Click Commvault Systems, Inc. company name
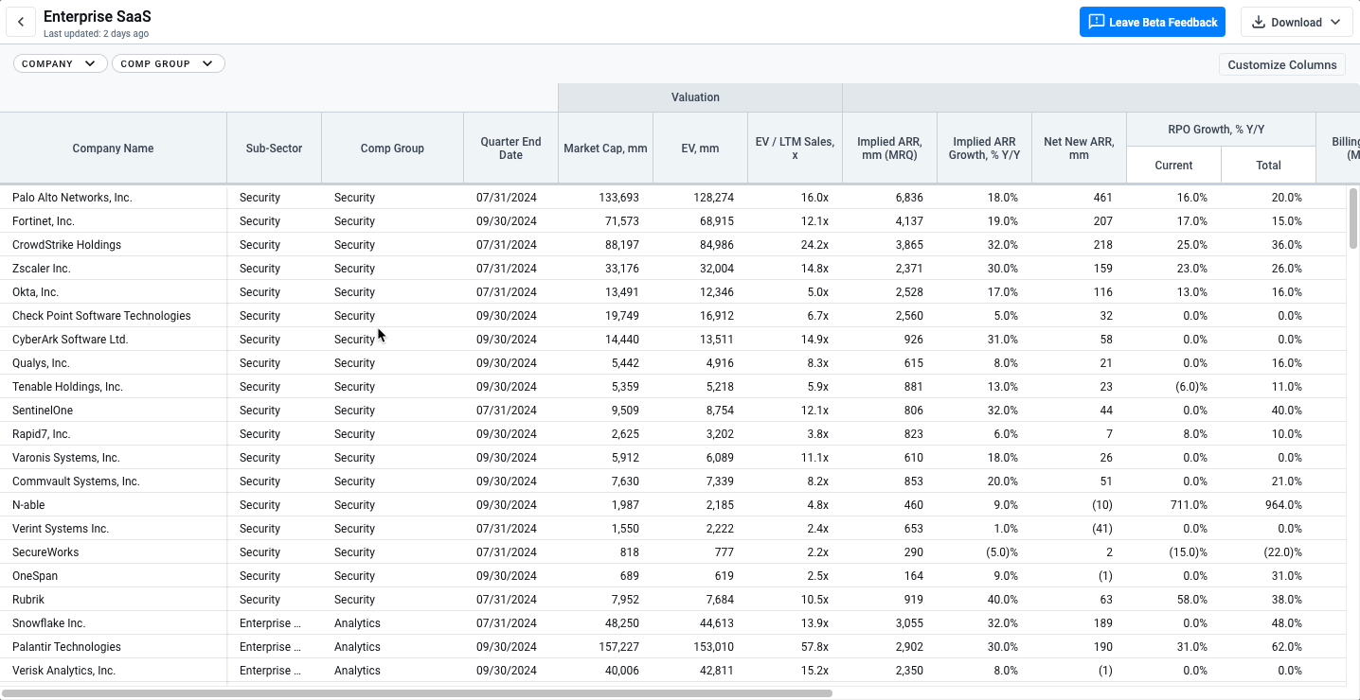This screenshot has width=1360, height=700. coord(76,481)
